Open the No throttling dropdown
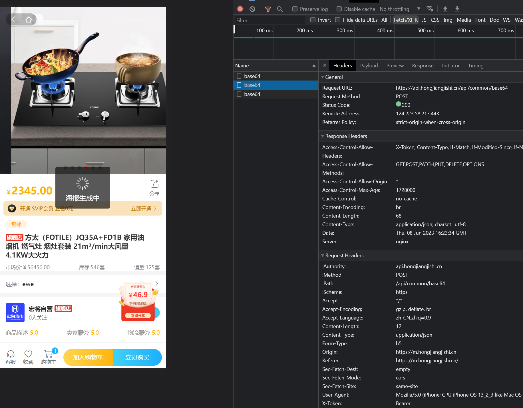523x408 pixels. tap(400, 9)
